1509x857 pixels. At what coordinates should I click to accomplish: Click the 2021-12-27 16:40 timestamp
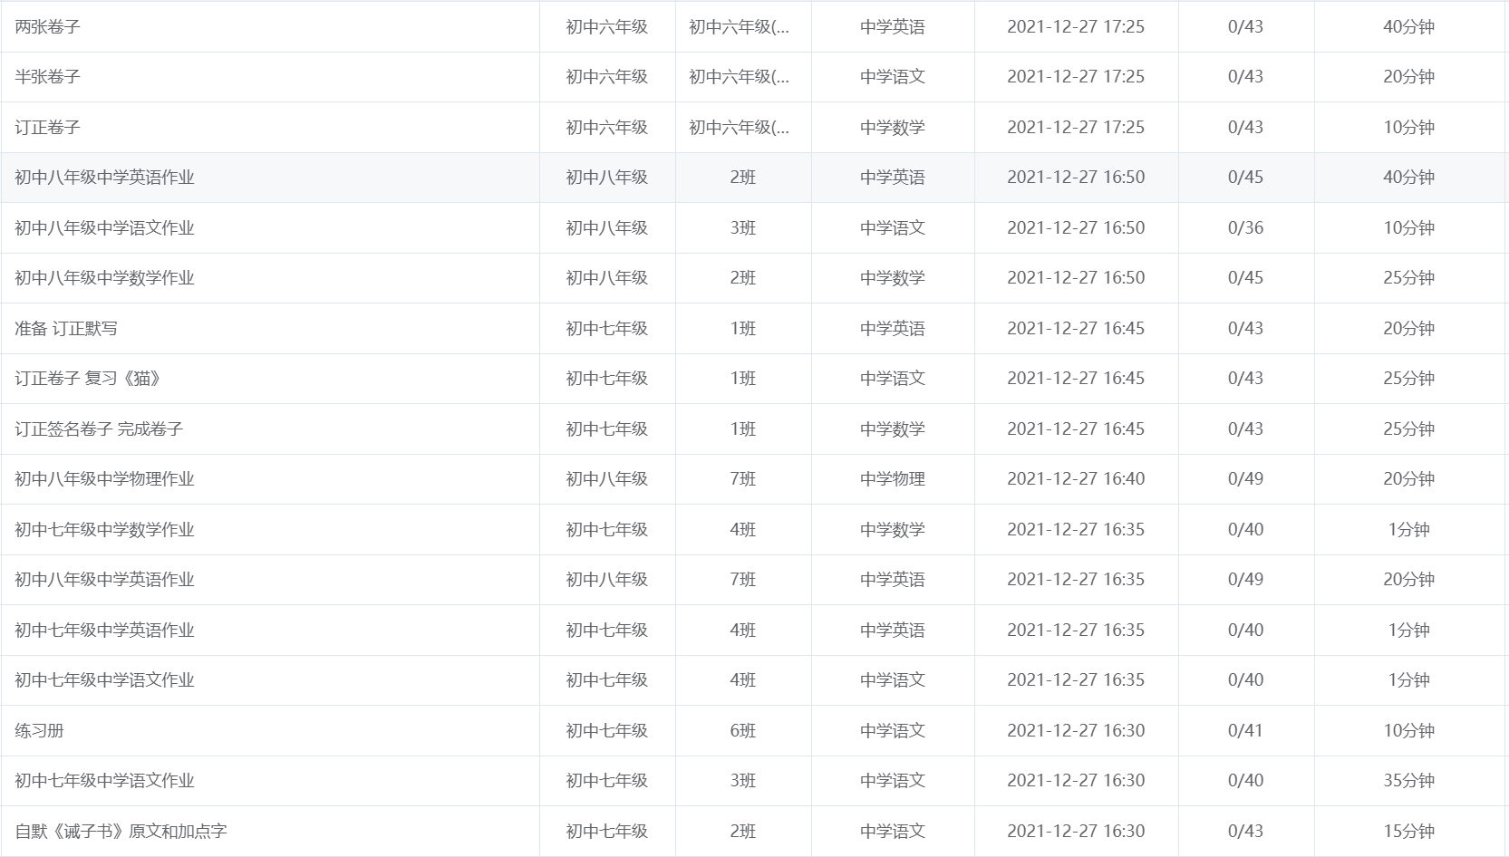1076,479
